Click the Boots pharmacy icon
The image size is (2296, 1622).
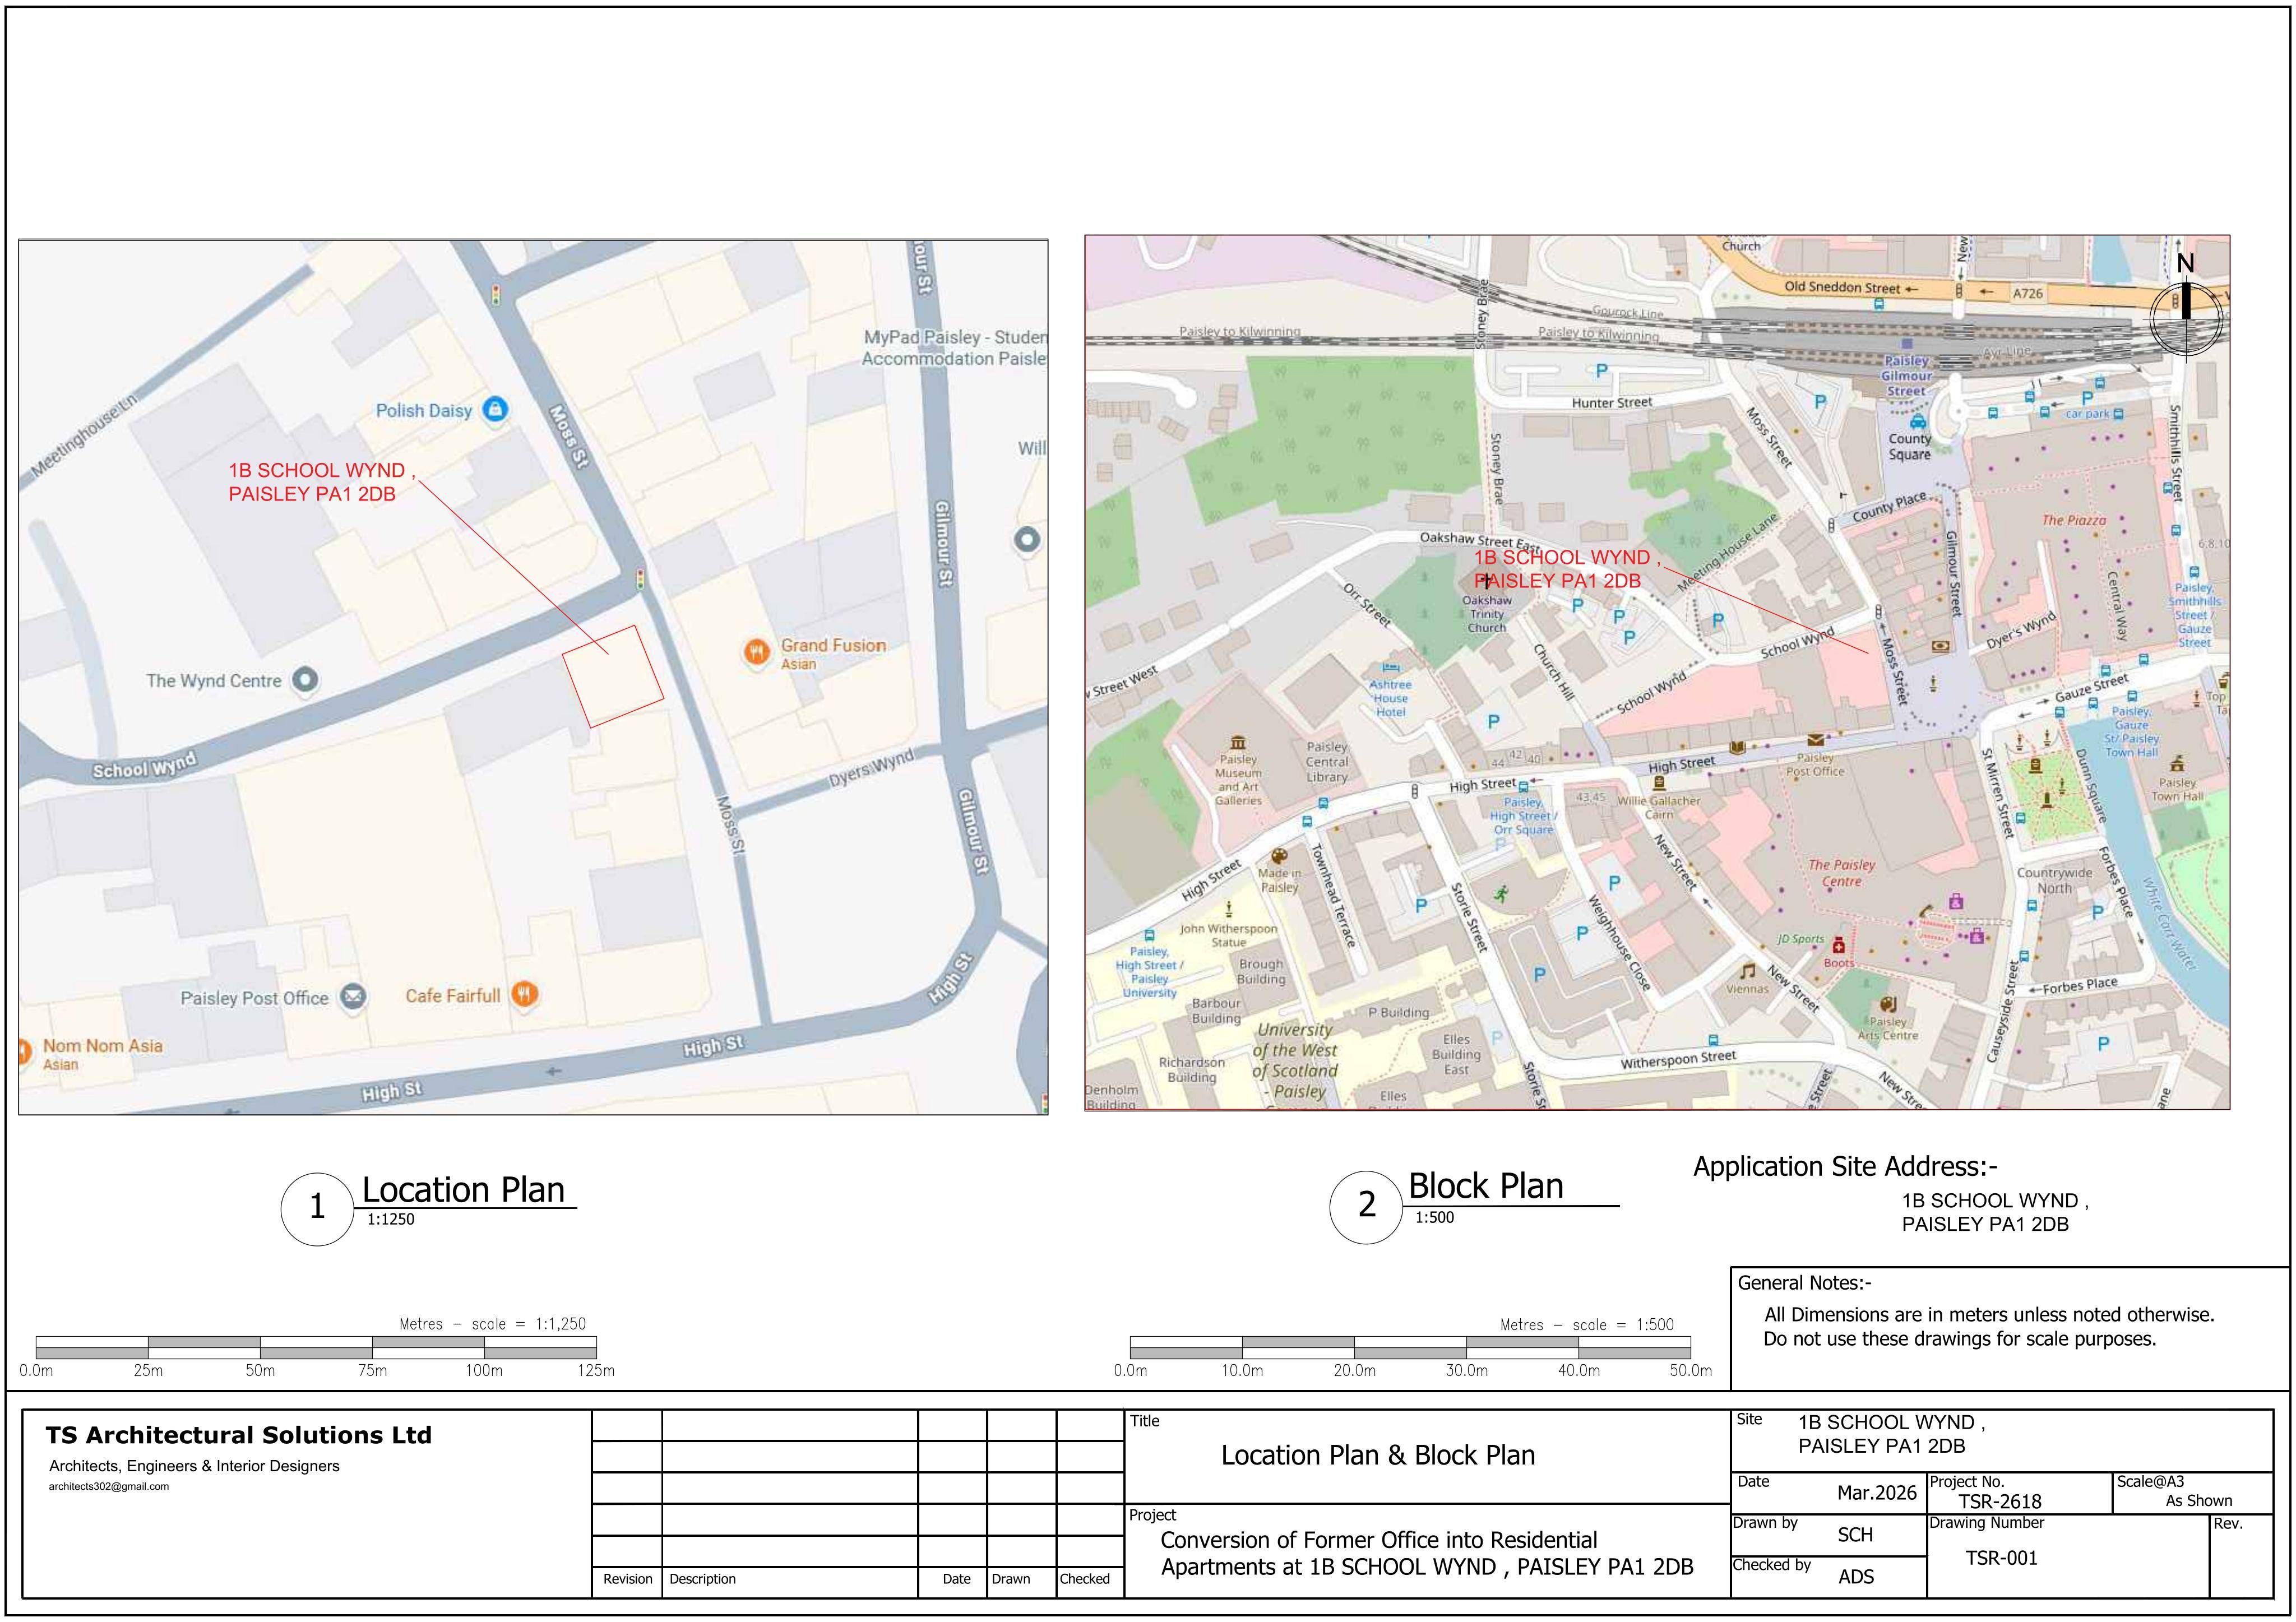pyautogui.click(x=1838, y=945)
